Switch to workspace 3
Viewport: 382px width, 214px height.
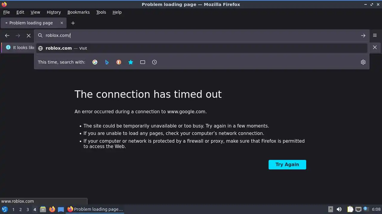pos(27,210)
